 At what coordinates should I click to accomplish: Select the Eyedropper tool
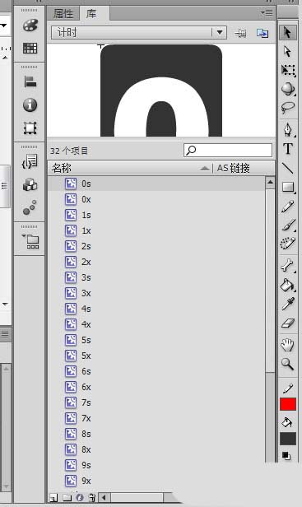(288, 304)
